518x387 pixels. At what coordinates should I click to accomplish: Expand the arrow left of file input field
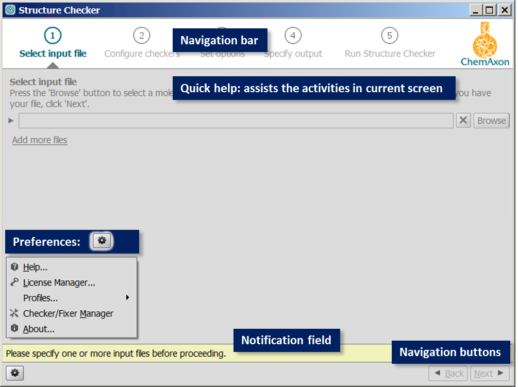tap(11, 121)
